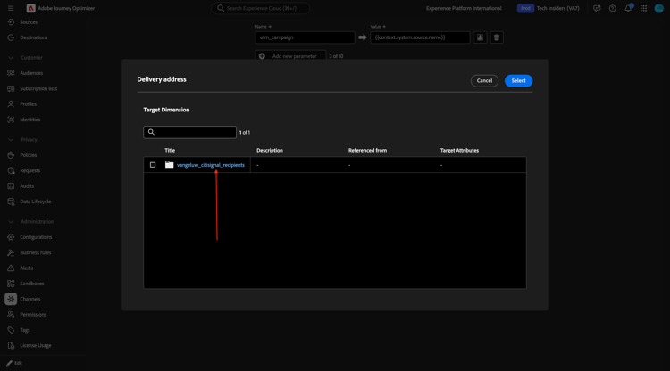
Task: Click the folder icon for vangeluw_citisignal_recipients
Action: (169, 165)
